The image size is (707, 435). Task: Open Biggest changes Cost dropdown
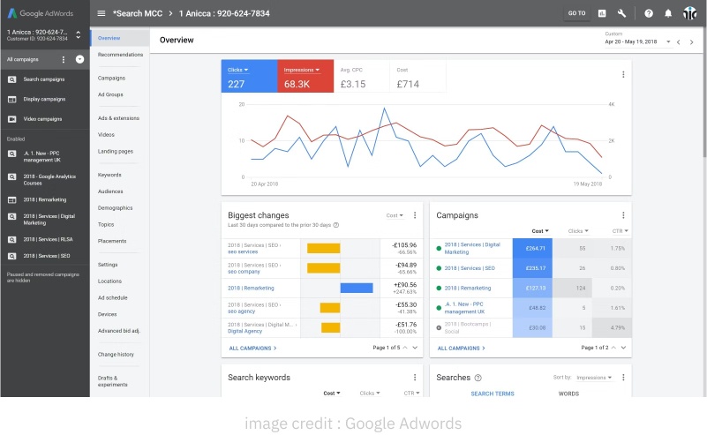395,215
